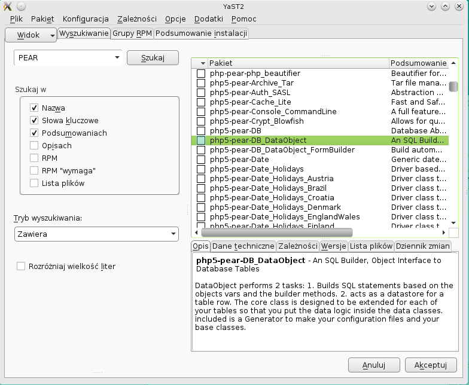The width and height of the screenshot is (469, 385).
Task: Uncheck the Nazwa search option
Action: pos(34,108)
